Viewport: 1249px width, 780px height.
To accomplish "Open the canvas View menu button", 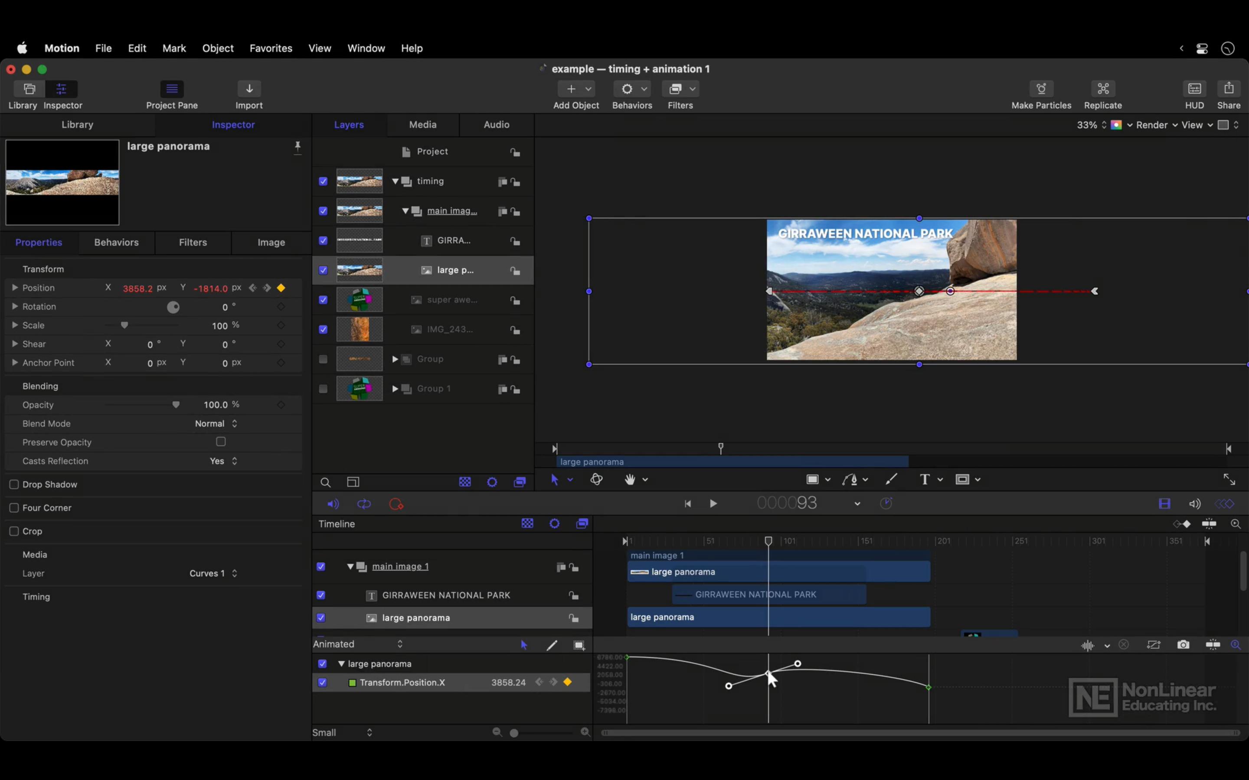I will tap(1197, 125).
